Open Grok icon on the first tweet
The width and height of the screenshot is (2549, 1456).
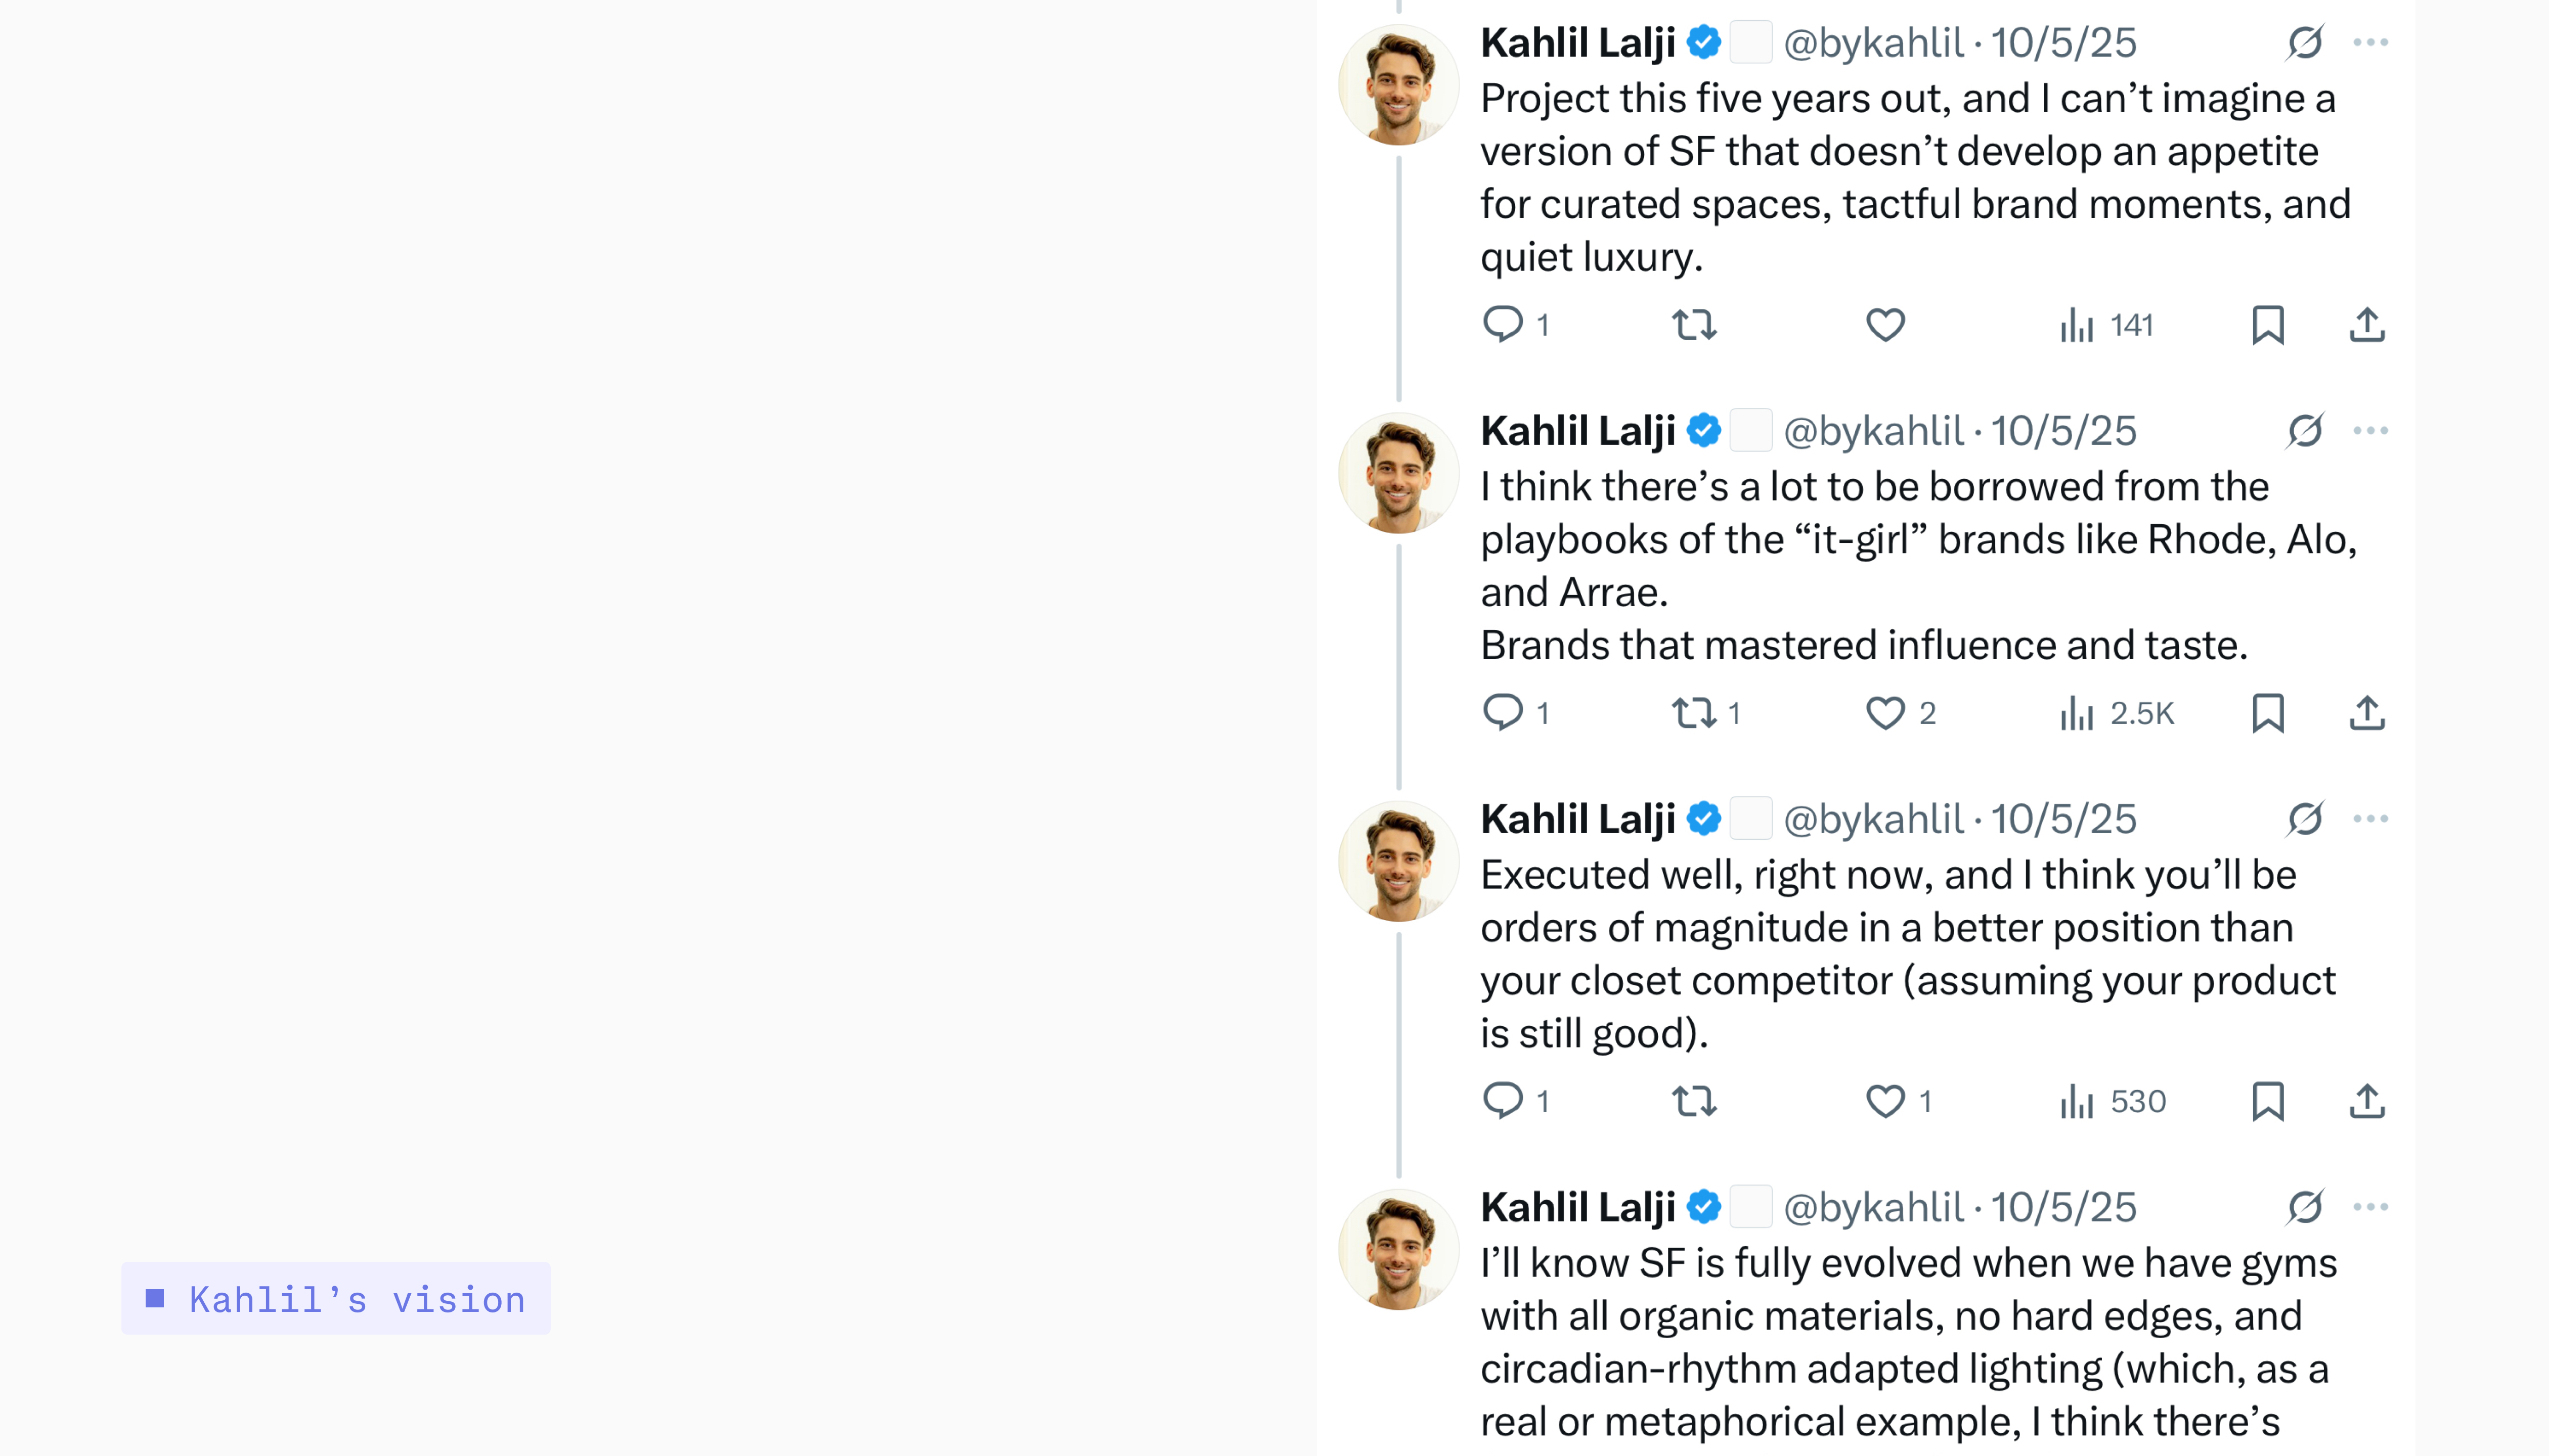(2305, 43)
